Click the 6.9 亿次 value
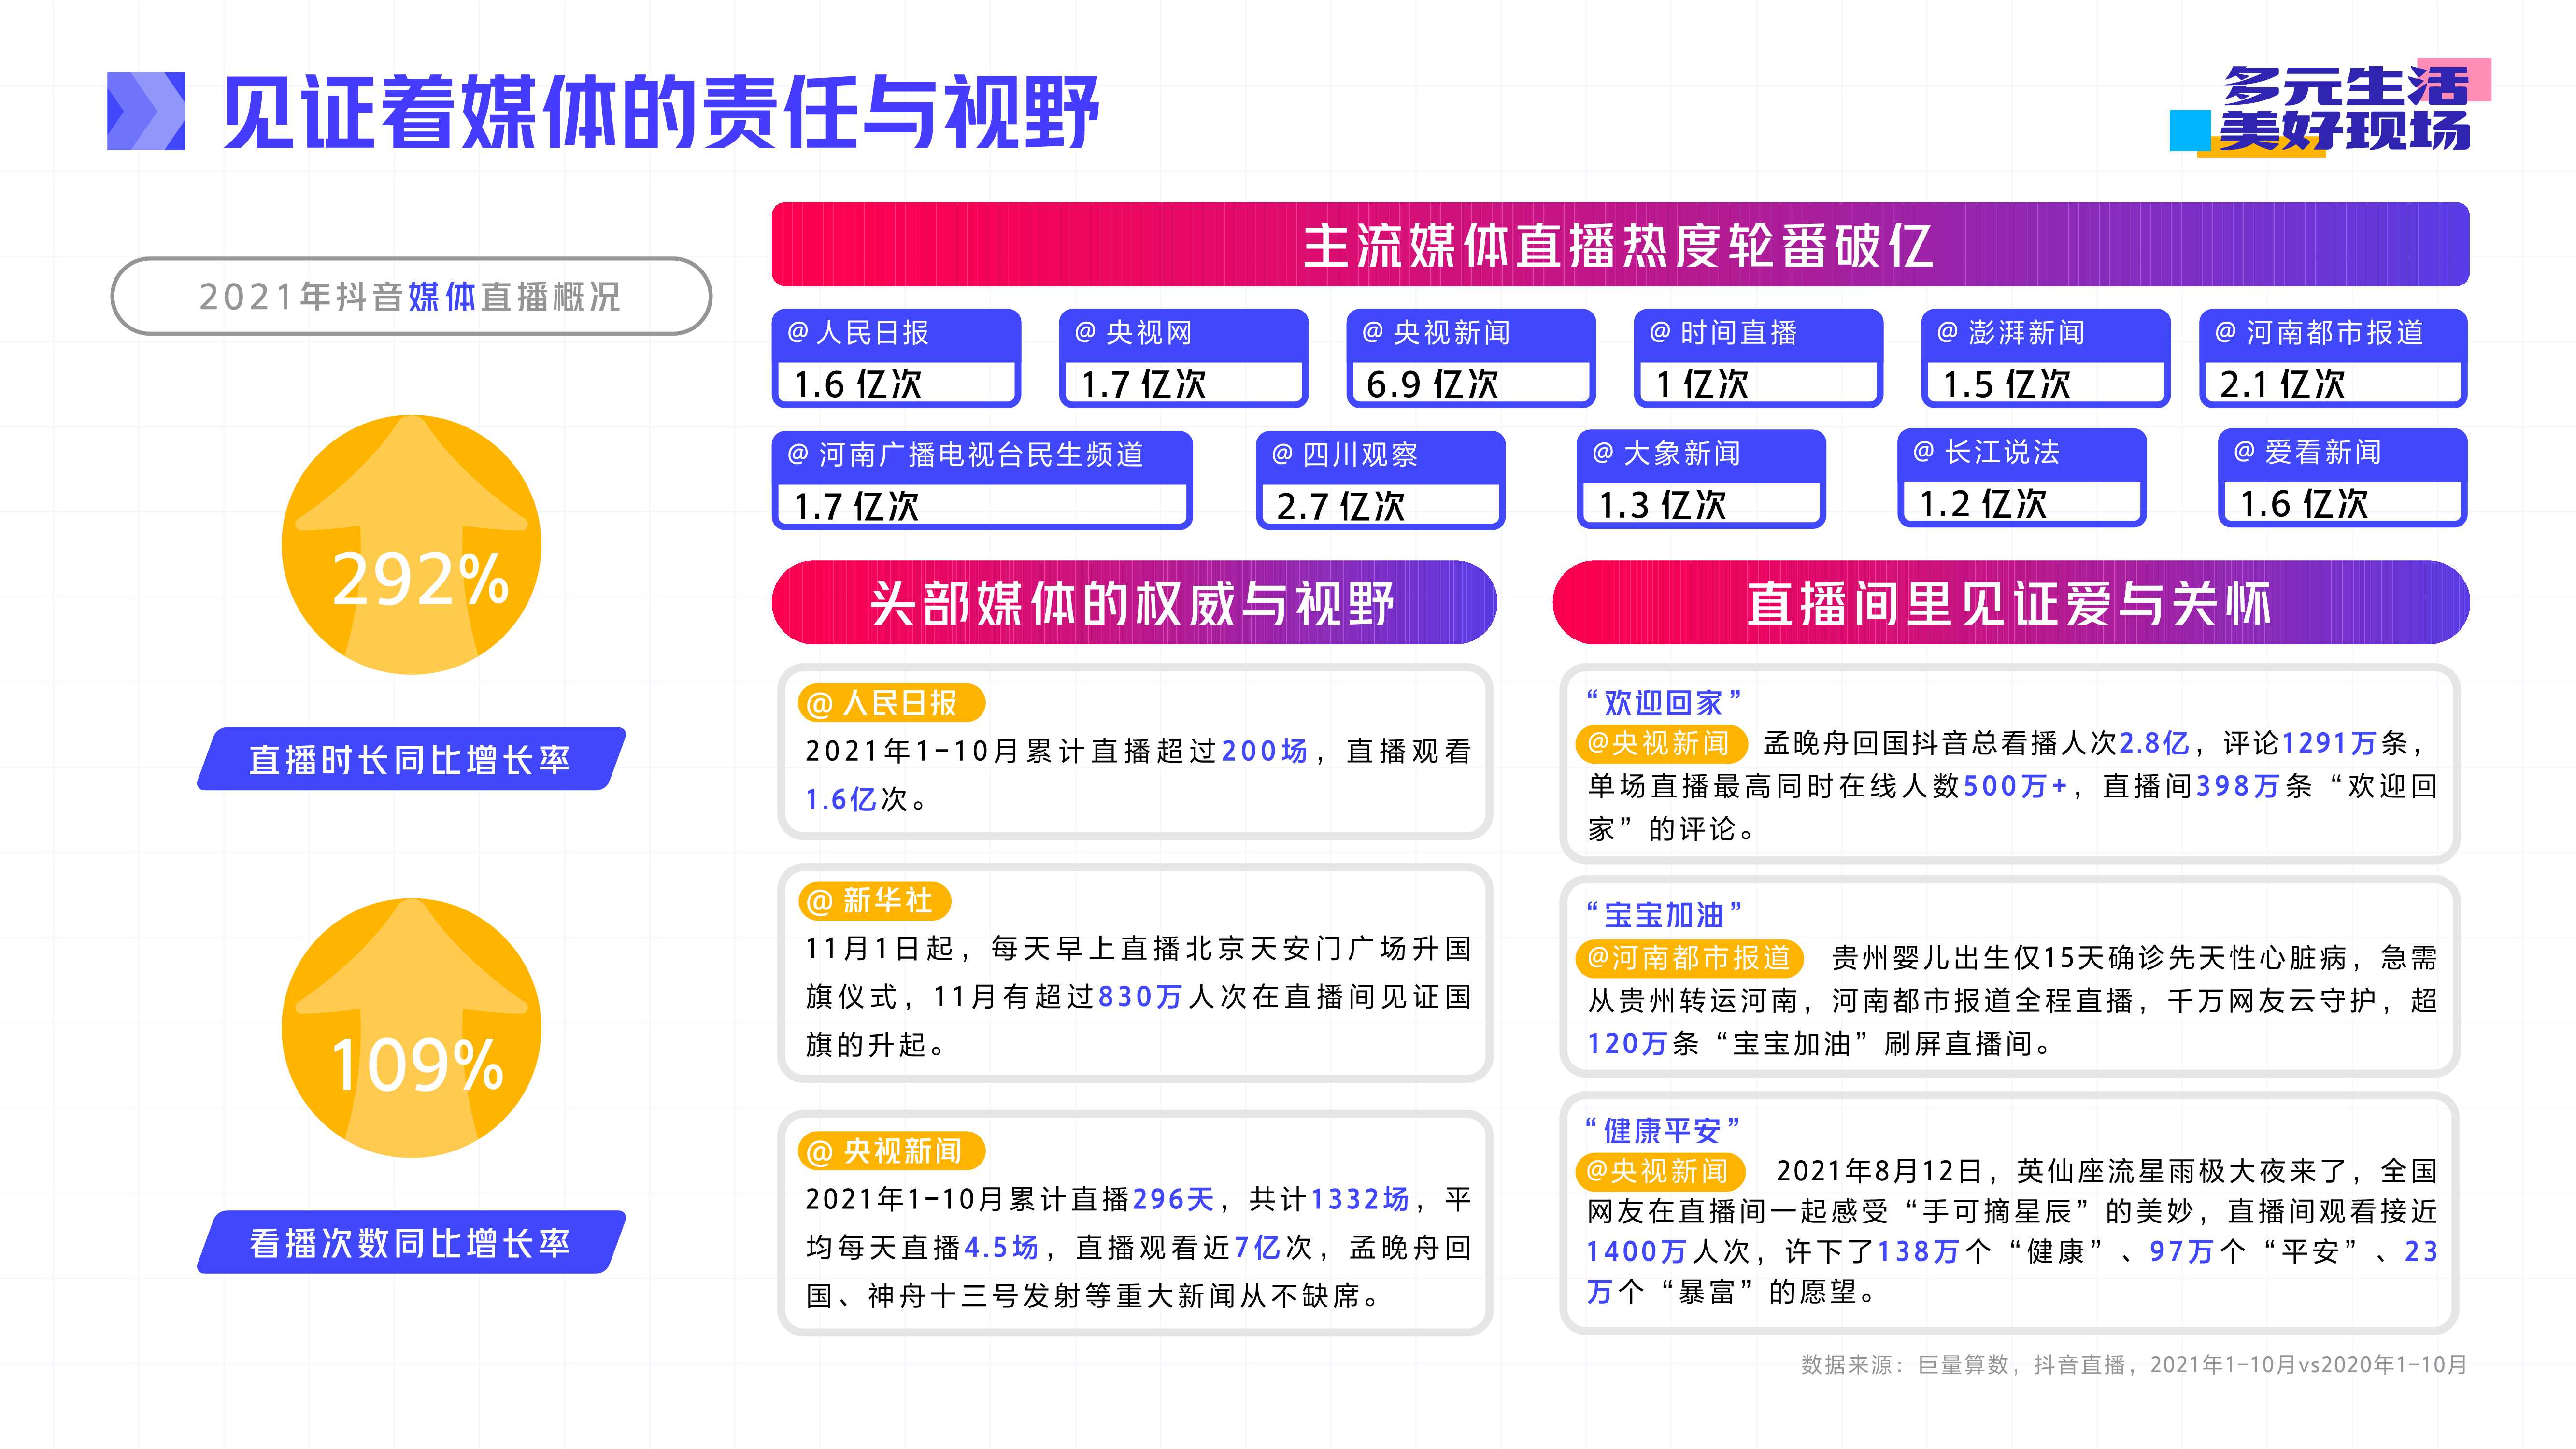This screenshot has width=2576, height=1449. tap(1432, 384)
